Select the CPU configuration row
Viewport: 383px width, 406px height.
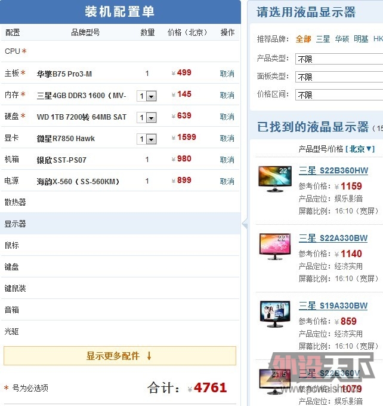point(121,51)
